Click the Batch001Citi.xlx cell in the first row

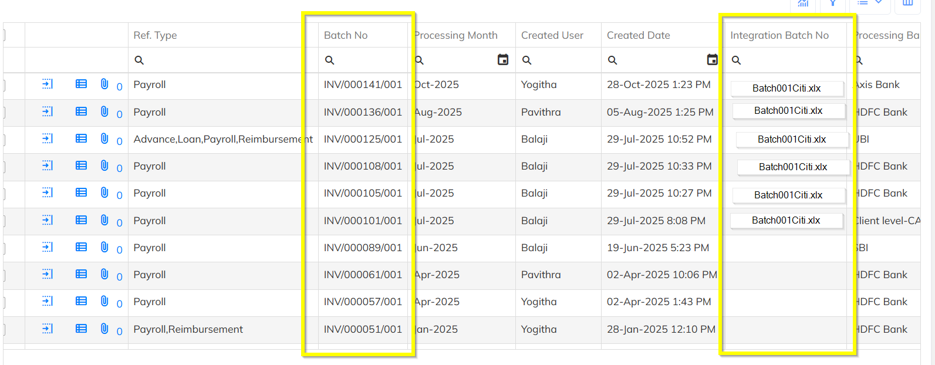coord(787,89)
